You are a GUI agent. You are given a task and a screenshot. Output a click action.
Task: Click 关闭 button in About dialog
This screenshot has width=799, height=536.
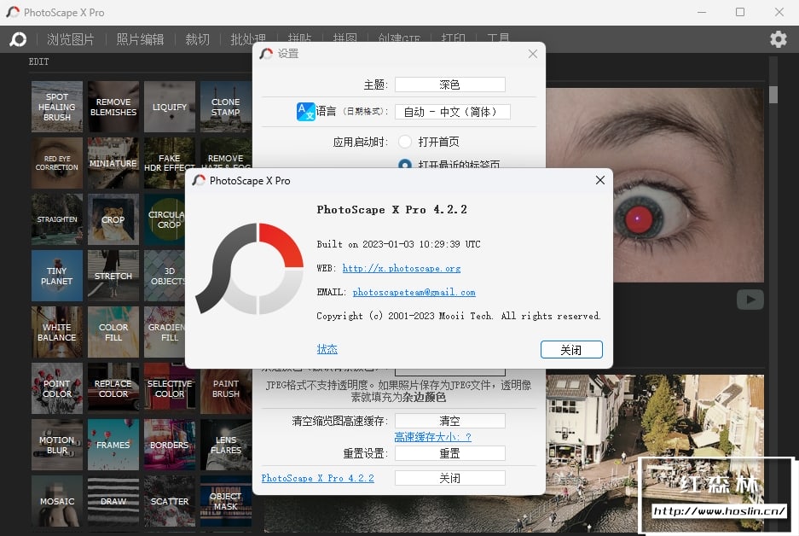point(571,350)
